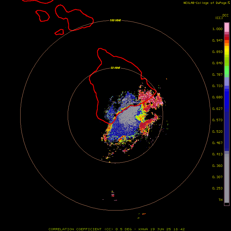Click the 0.733 scale value
Screen dimensions: 231x231
pos(217,86)
